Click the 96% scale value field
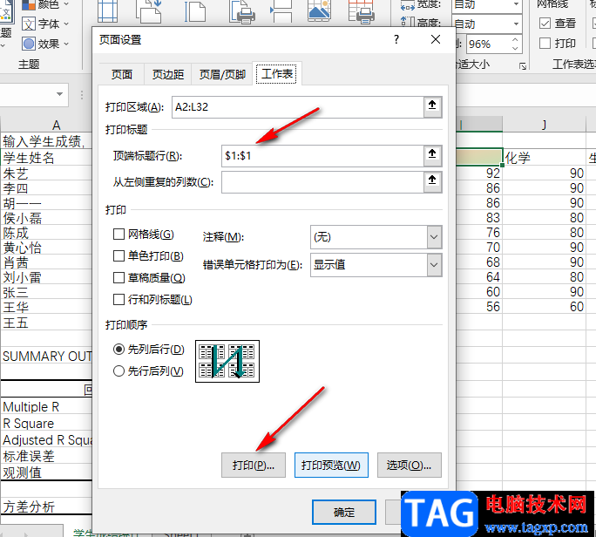The height and width of the screenshot is (537, 596). [488, 44]
